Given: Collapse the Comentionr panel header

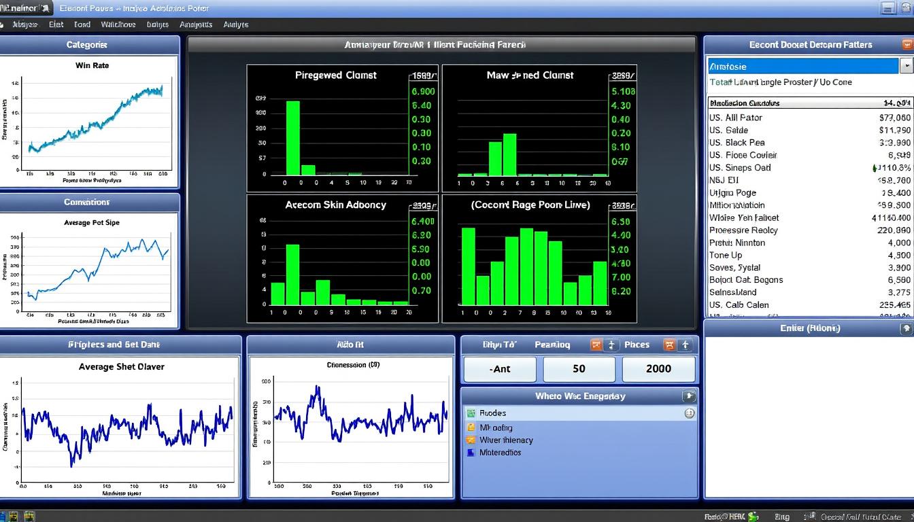Looking at the screenshot, I should [x=88, y=202].
